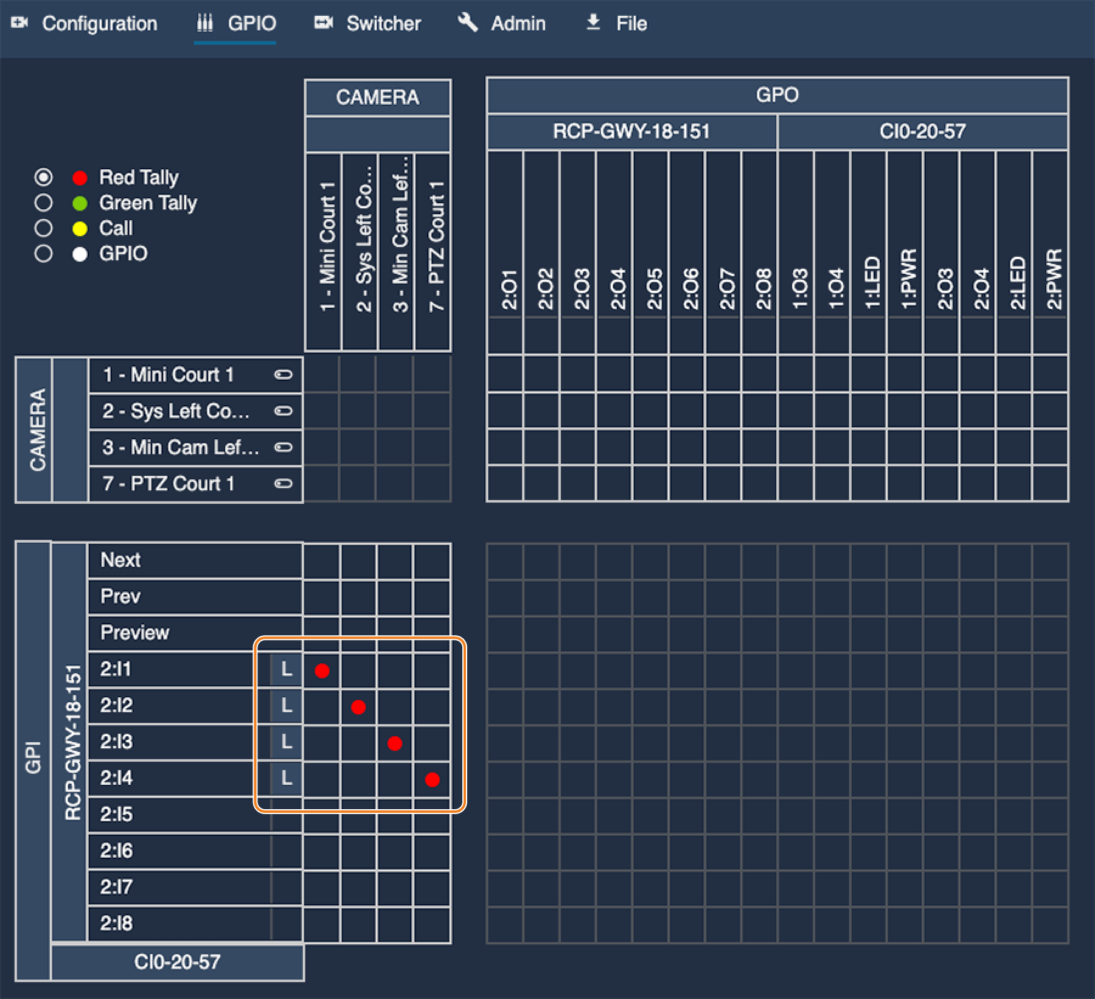
Task: Toggle the L latch button on row 2:I1
Action: point(287,670)
